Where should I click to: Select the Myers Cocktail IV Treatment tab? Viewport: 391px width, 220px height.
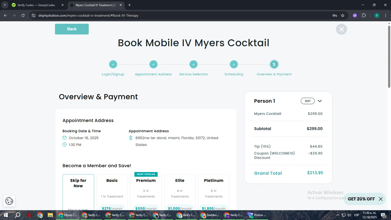(96, 5)
